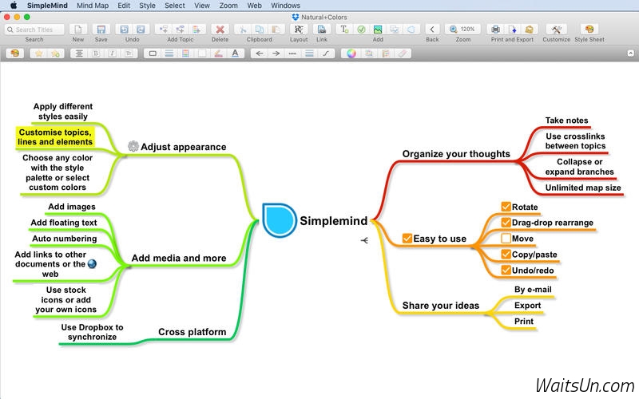Screen dimensions: 639x399
Task: Cut using the scissors Clipboard icon
Action: (243, 30)
